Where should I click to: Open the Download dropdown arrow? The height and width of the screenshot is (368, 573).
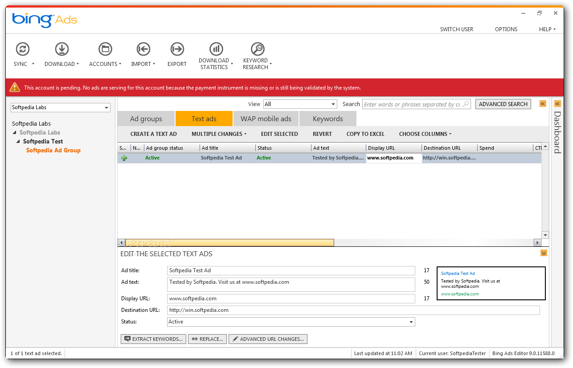[x=78, y=64]
